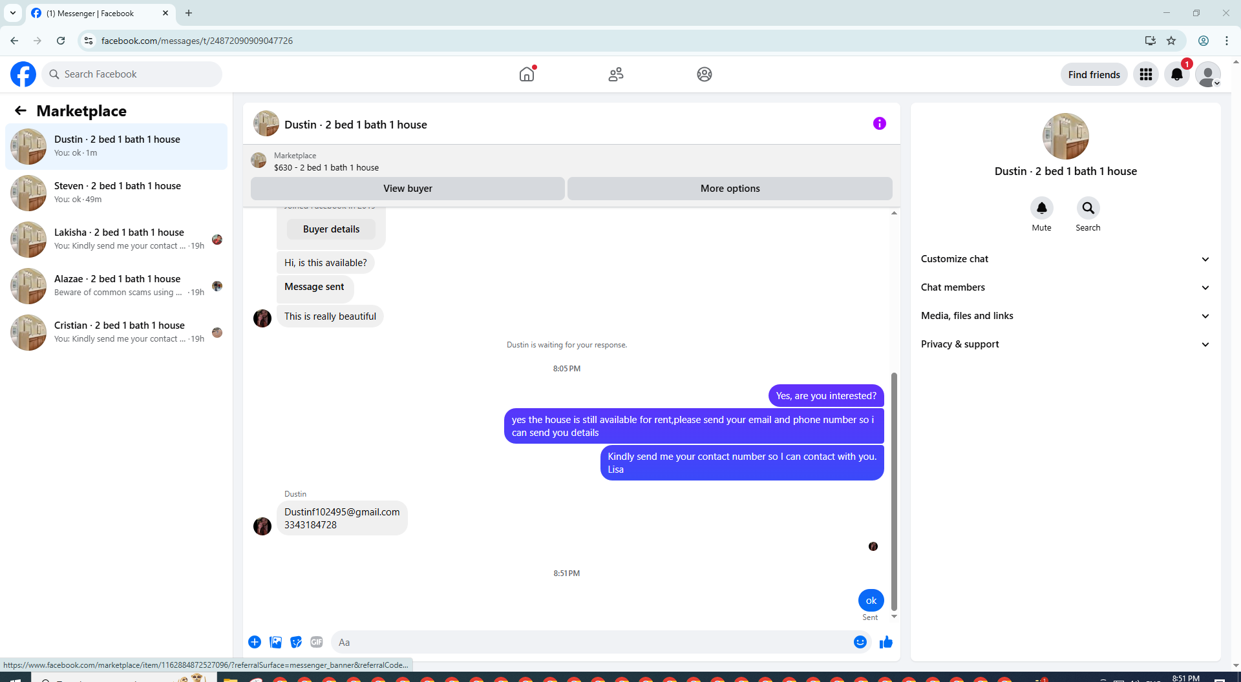Click the "This is really beautiful" message
1241x682 pixels.
330,316
